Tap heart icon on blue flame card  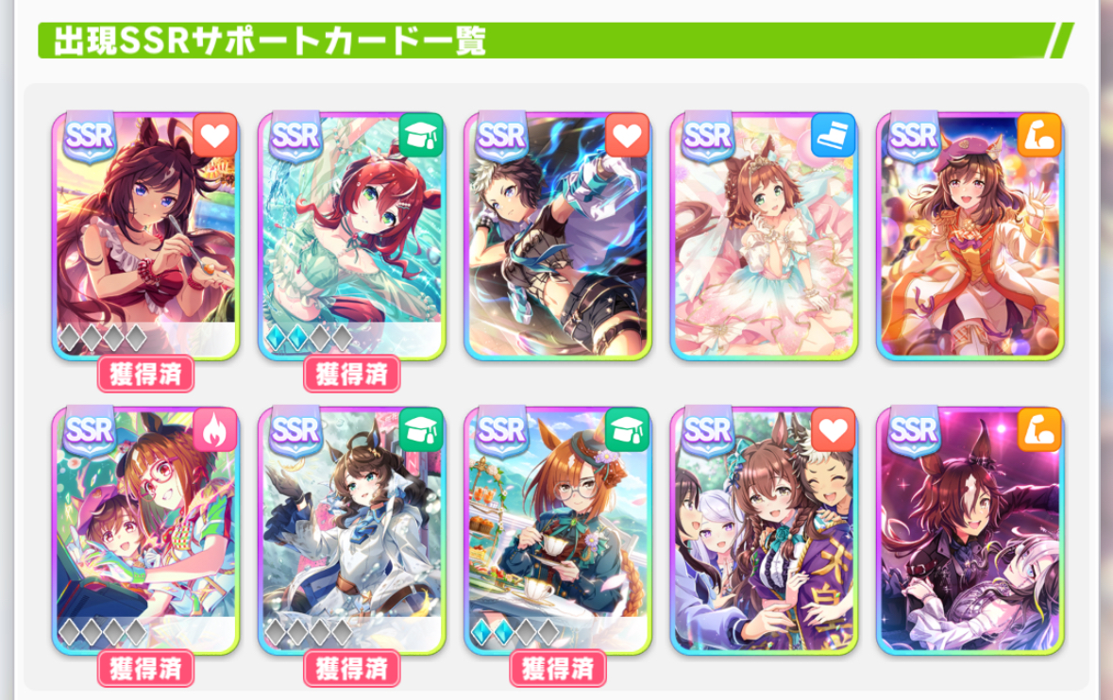click(x=627, y=135)
